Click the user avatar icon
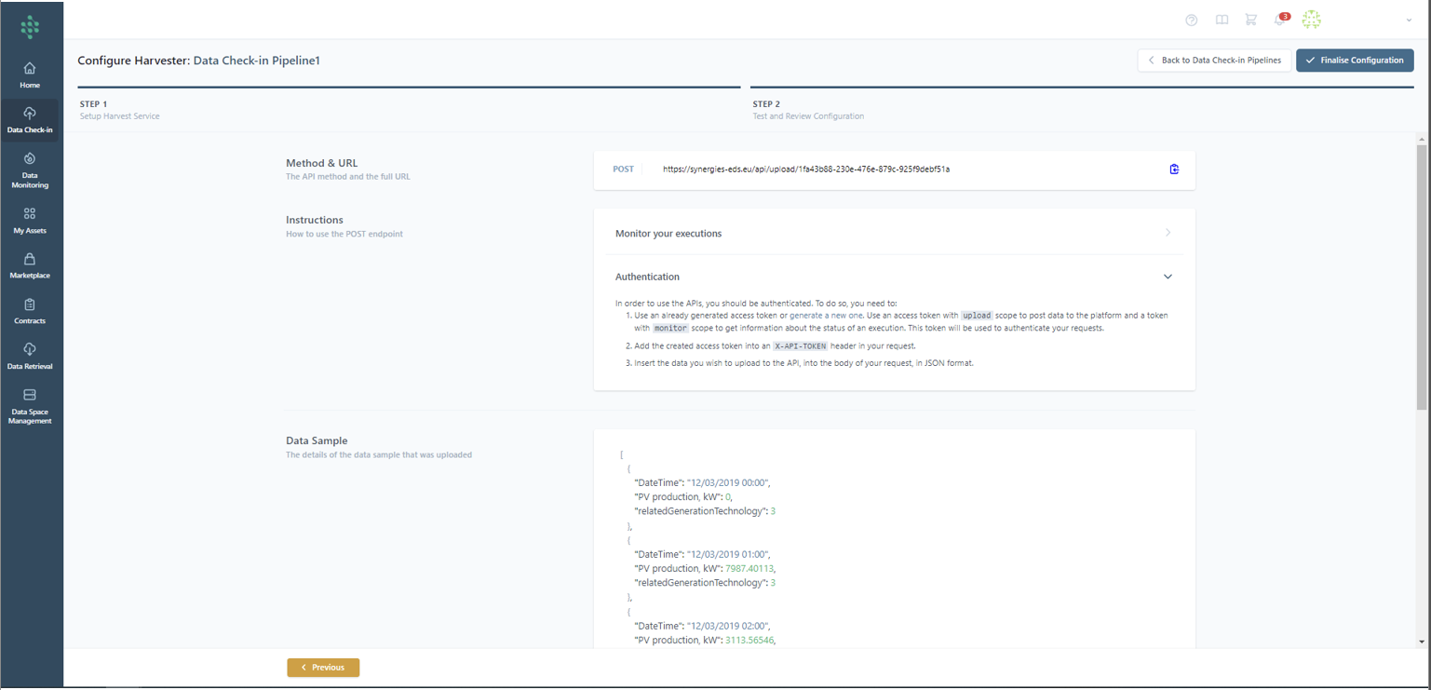This screenshot has width=1431, height=690. pos(1311,20)
